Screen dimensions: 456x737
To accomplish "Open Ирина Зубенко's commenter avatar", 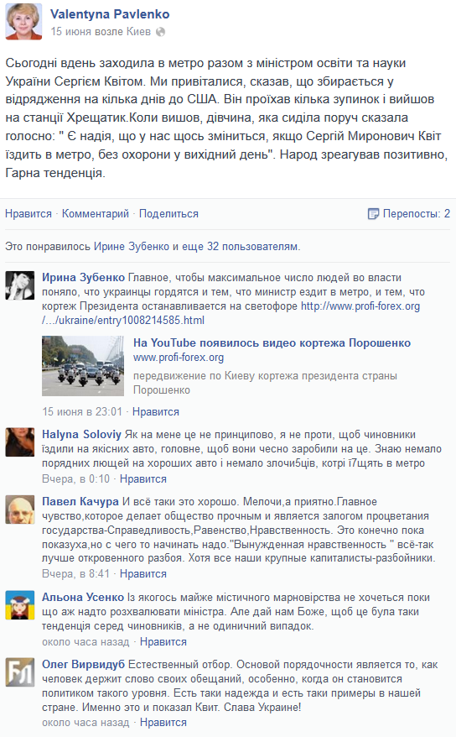I will point(20,285).
